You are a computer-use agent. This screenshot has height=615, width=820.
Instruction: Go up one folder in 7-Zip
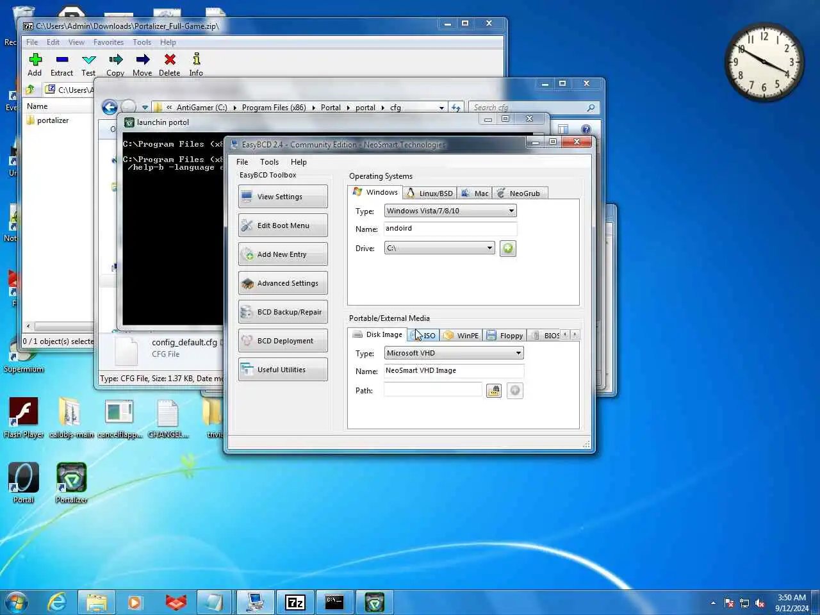click(x=30, y=90)
